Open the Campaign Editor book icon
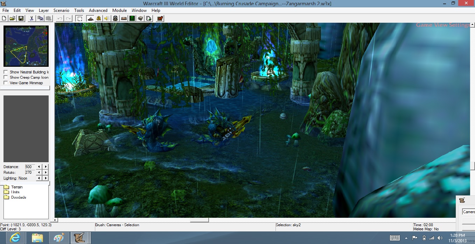This screenshot has height=244, width=475. click(124, 18)
